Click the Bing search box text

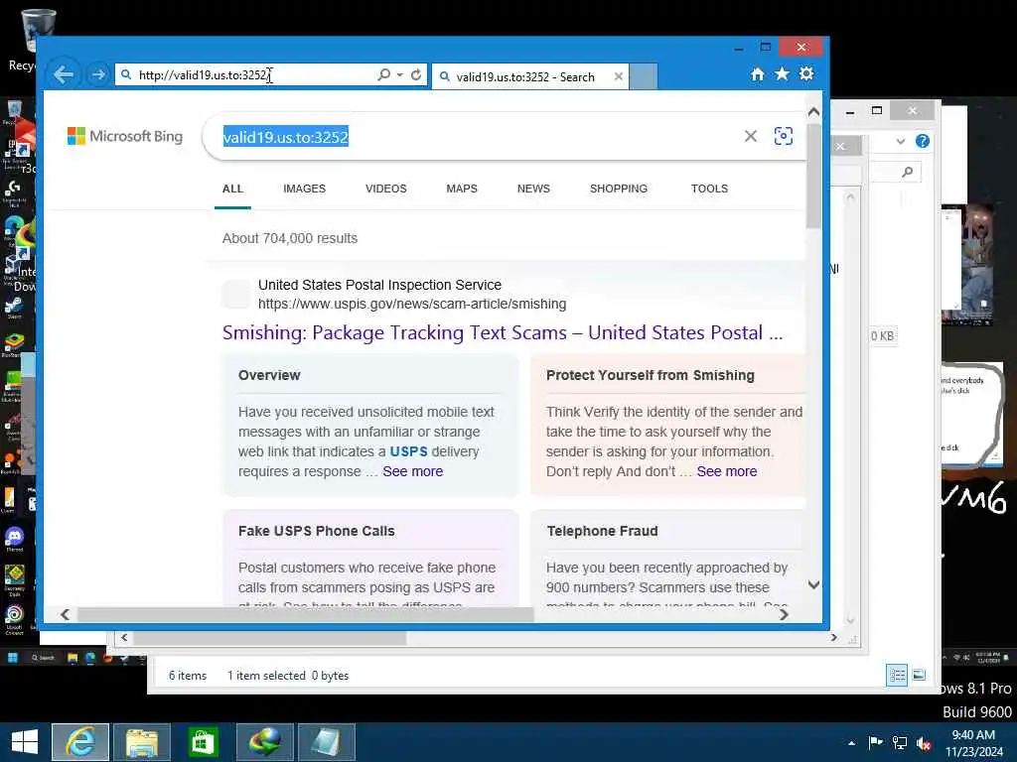point(285,137)
